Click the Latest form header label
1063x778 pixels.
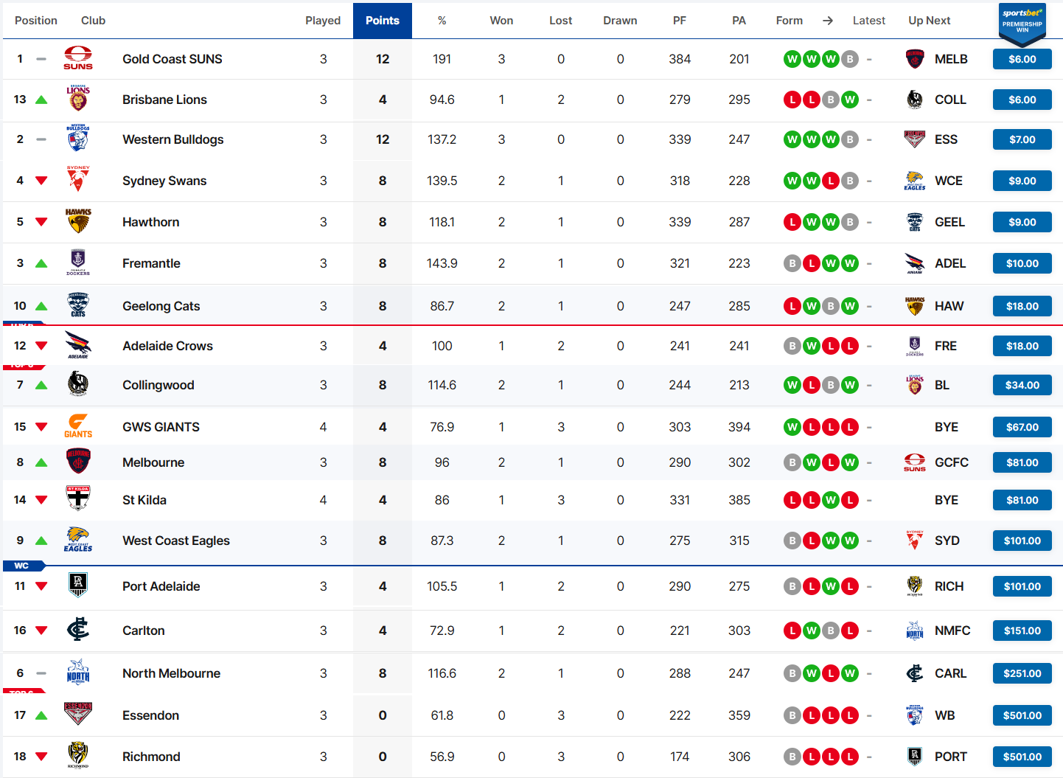point(869,21)
